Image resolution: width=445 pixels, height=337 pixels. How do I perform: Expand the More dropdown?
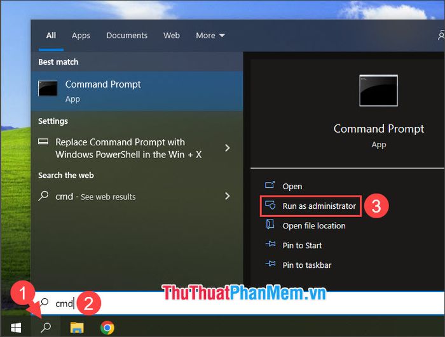point(210,36)
